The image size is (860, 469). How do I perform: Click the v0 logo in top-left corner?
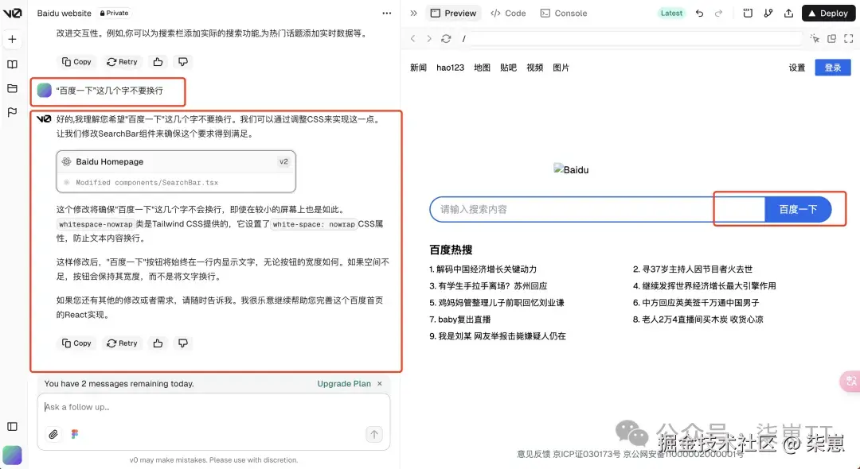[12, 14]
